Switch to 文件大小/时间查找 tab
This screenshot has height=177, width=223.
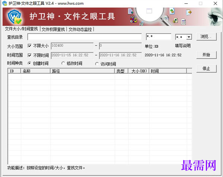pos(21,29)
